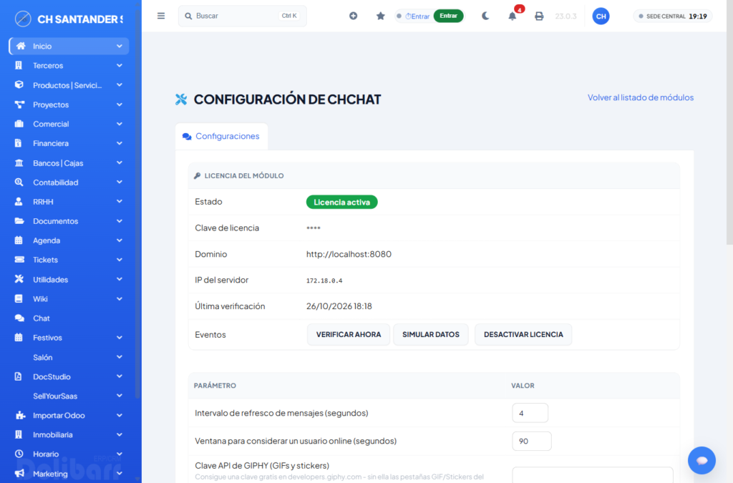Open the floating chat bubble button
Viewport: 733px width, 483px height.
click(702, 461)
